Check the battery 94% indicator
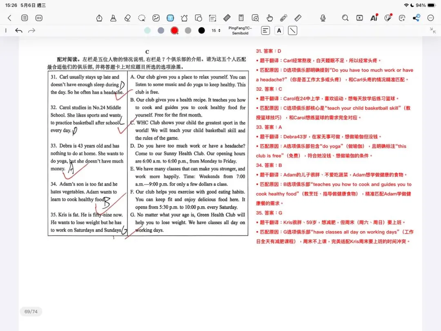The image size is (441, 331). [425, 5]
